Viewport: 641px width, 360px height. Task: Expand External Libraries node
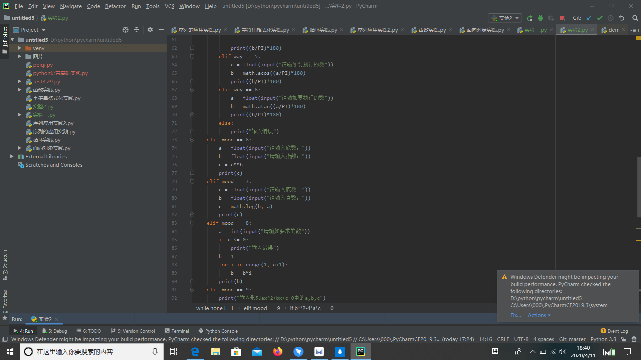tap(12, 156)
